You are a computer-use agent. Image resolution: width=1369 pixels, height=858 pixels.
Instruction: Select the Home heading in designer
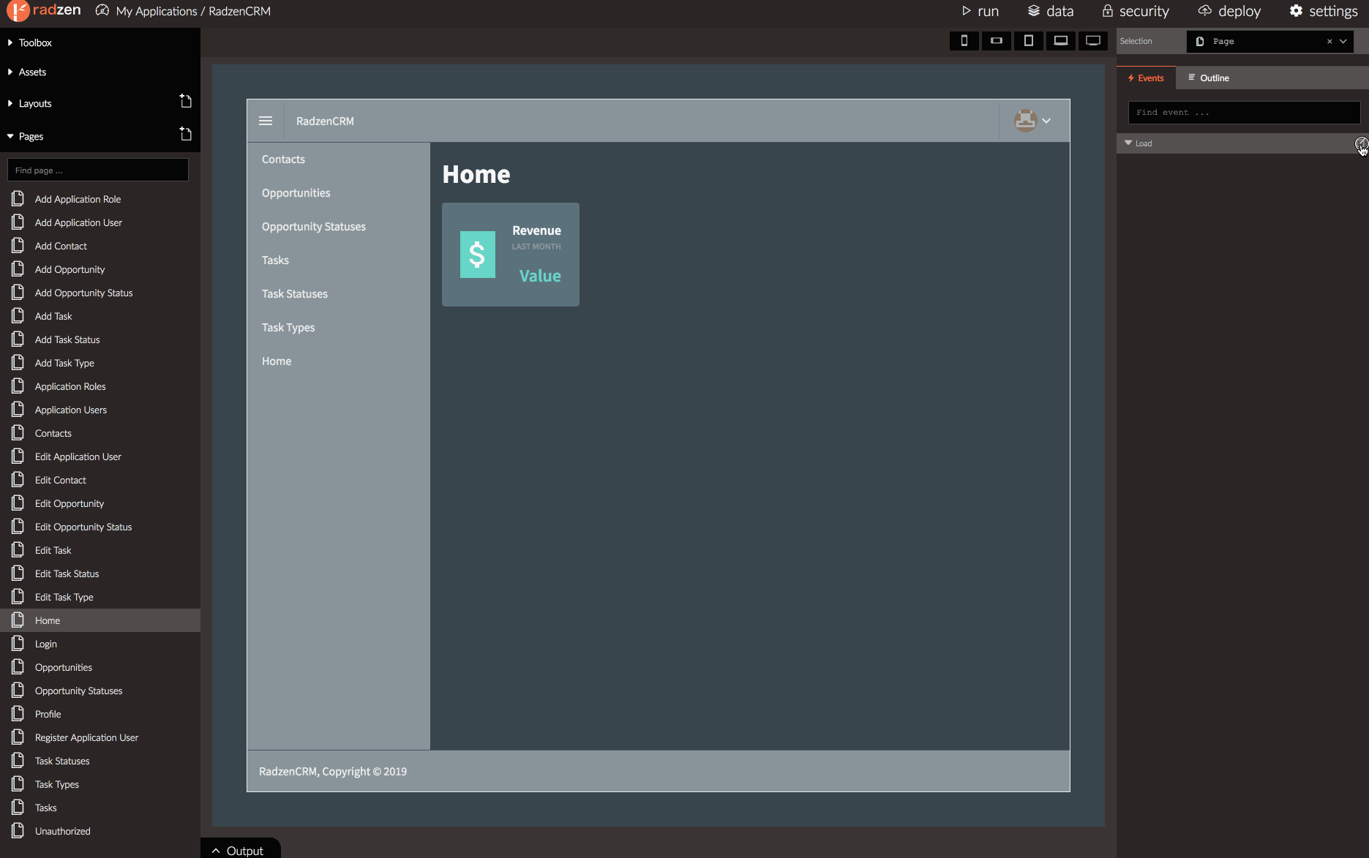coord(476,174)
